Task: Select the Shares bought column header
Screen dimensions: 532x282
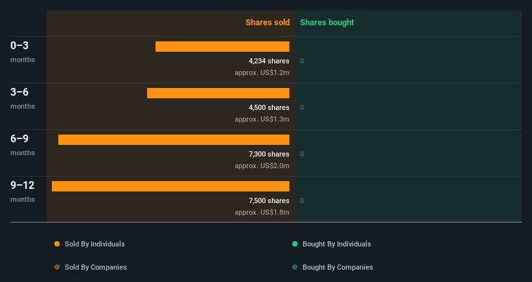Action: click(x=327, y=23)
